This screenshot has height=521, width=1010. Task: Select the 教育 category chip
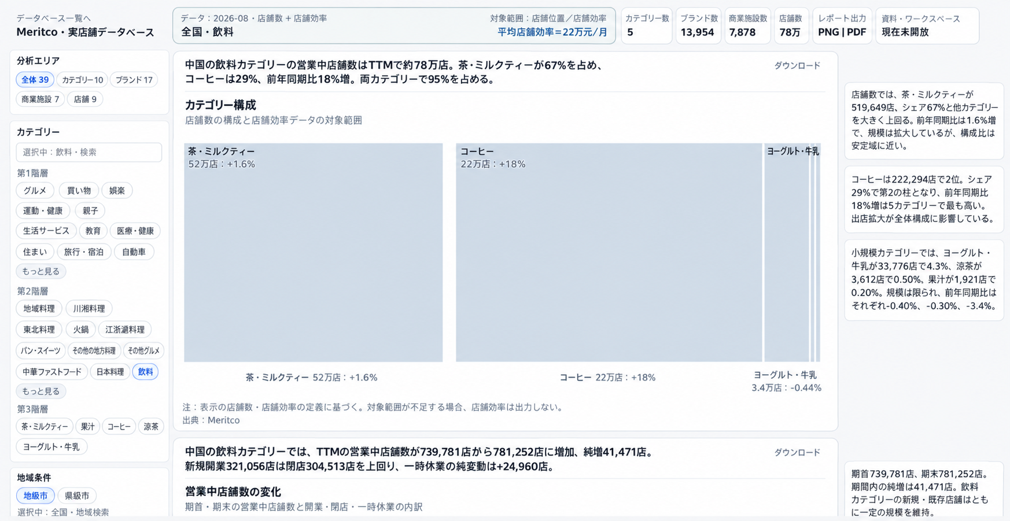click(93, 231)
